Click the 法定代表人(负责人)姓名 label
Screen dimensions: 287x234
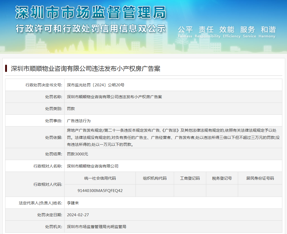(40, 203)
